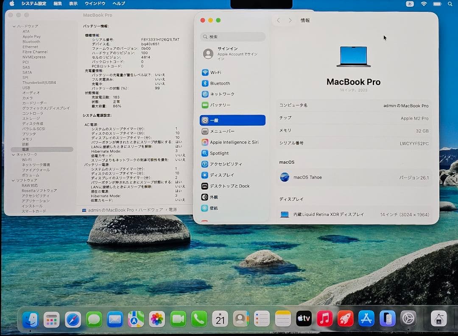This screenshot has width=458, height=336.
Task: Select NVMExpress in System Information sidebar
Action: (x=34, y=57)
